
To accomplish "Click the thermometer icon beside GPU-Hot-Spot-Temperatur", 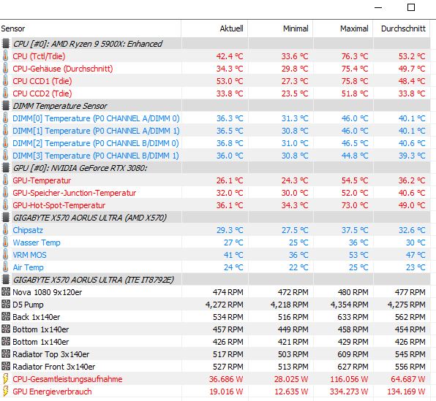I will (x=5, y=205).
